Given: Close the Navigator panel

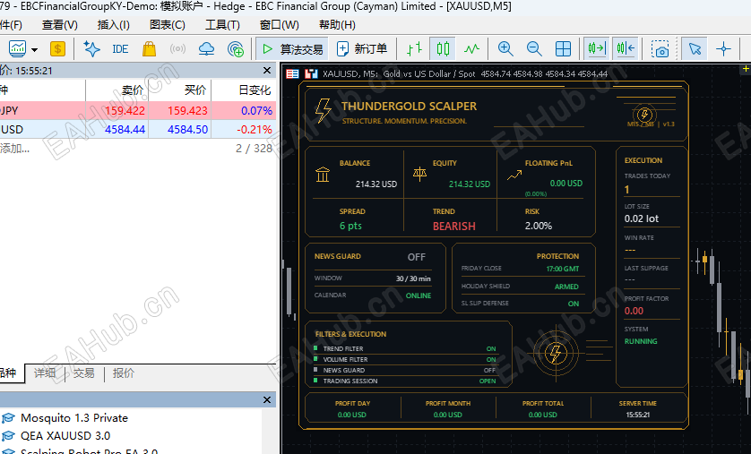Looking at the screenshot, I should pos(267,400).
